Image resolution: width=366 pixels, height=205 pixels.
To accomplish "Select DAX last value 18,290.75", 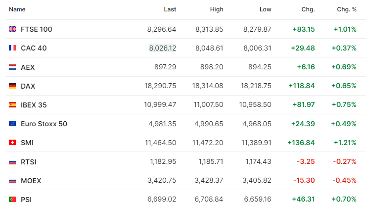I will 160,86.
